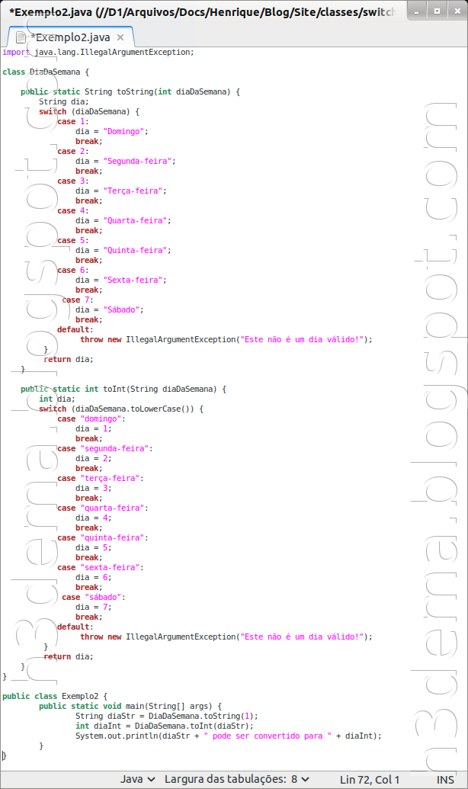
Task: Maximize the gedit window
Action: click(437, 11)
